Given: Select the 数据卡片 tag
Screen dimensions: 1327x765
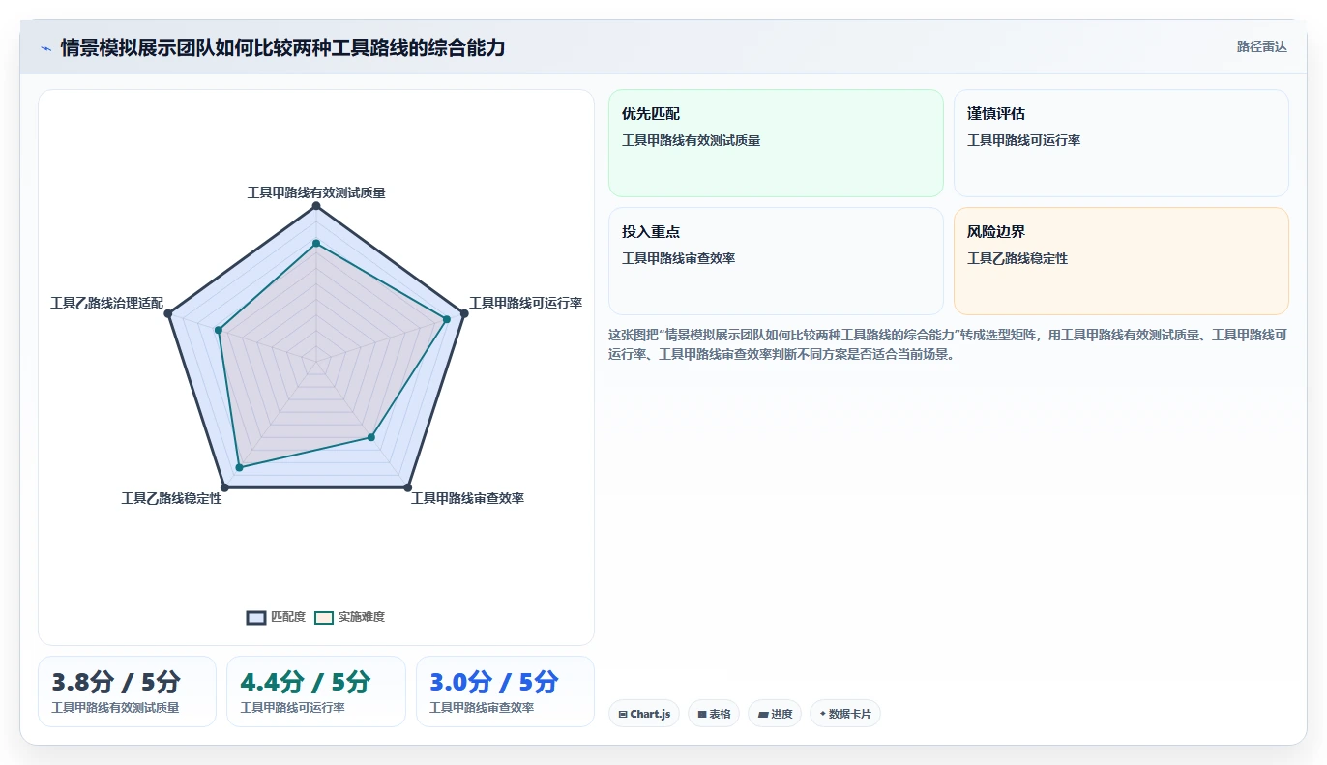Looking at the screenshot, I should pos(845,715).
